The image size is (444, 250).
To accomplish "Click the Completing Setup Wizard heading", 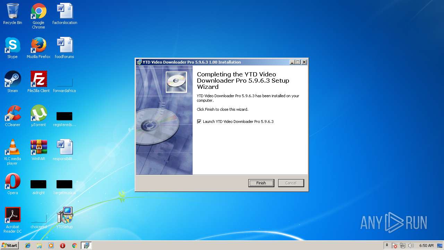I will 243,81.
